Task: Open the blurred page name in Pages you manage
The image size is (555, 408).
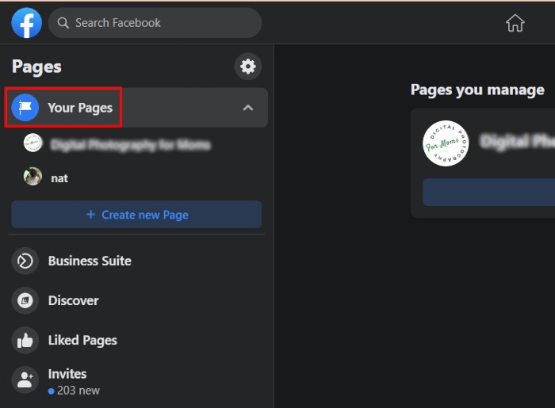Action: click(x=517, y=142)
